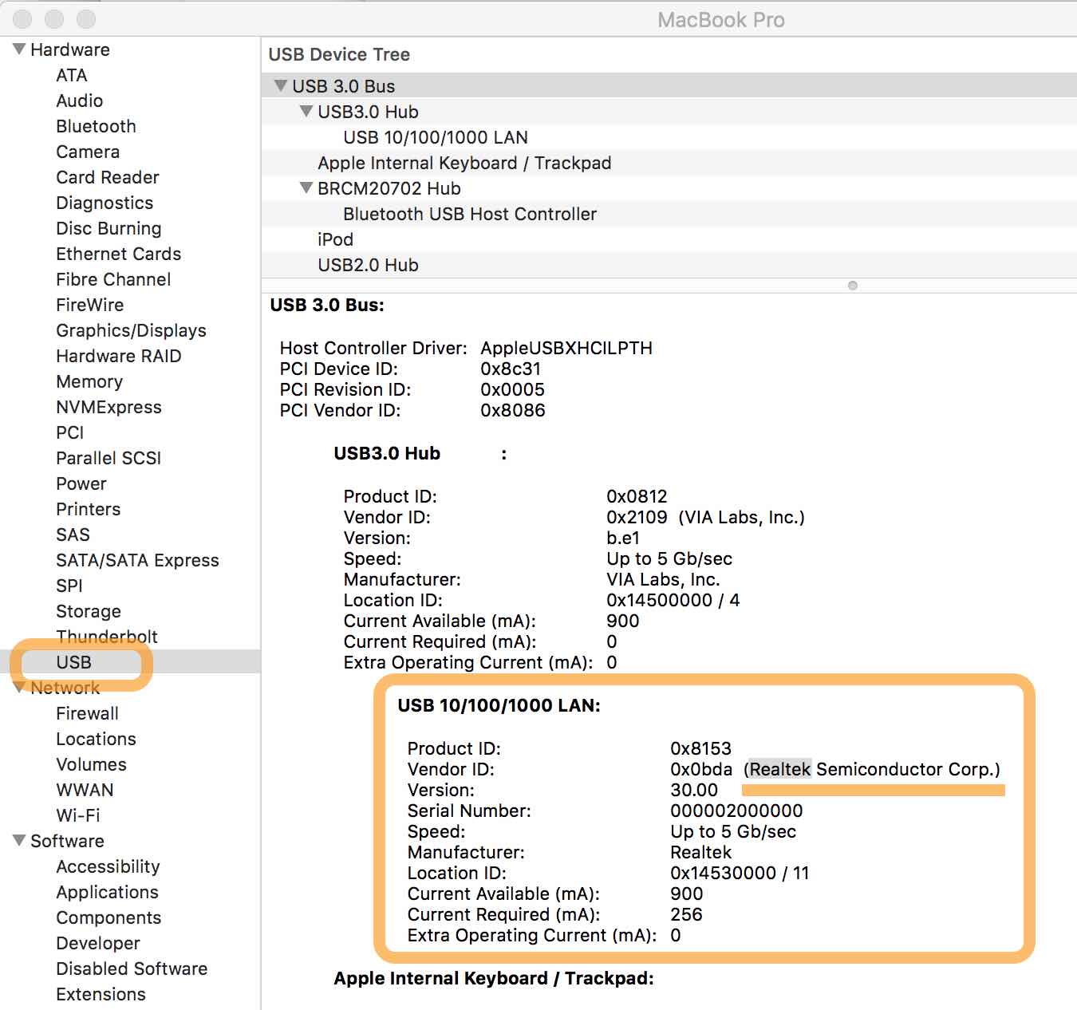Screen dimensions: 1077x1010
Task: Select Locations under Network
Action: (x=96, y=739)
